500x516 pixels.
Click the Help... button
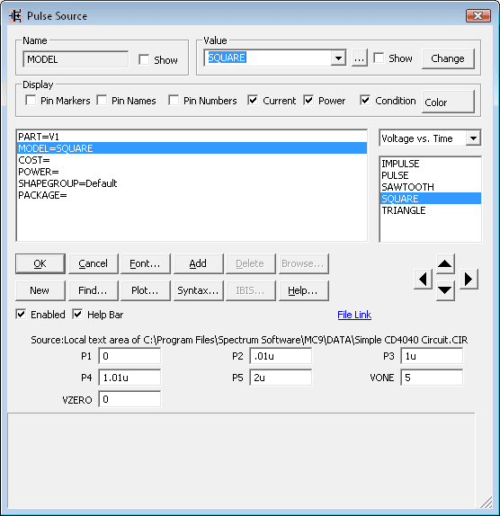coord(303,290)
